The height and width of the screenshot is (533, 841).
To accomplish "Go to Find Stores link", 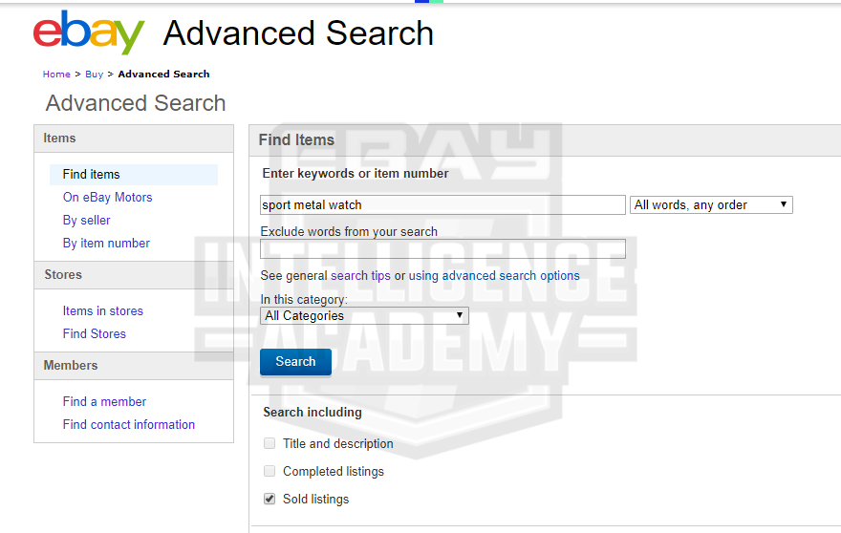I will pos(95,333).
